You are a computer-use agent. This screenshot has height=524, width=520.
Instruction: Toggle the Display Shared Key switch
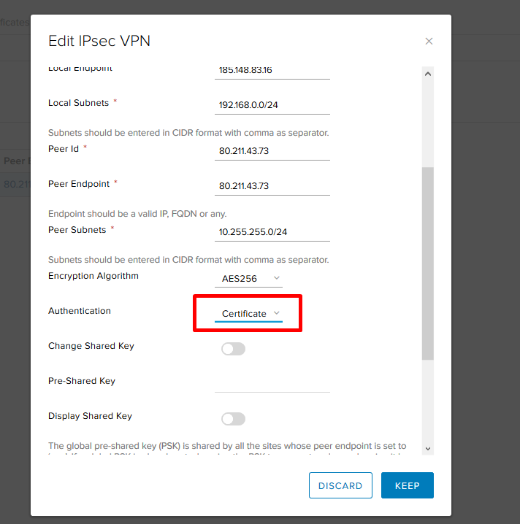pos(234,419)
